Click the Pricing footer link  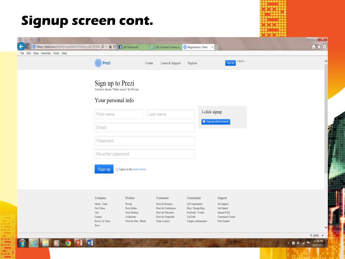point(129,204)
